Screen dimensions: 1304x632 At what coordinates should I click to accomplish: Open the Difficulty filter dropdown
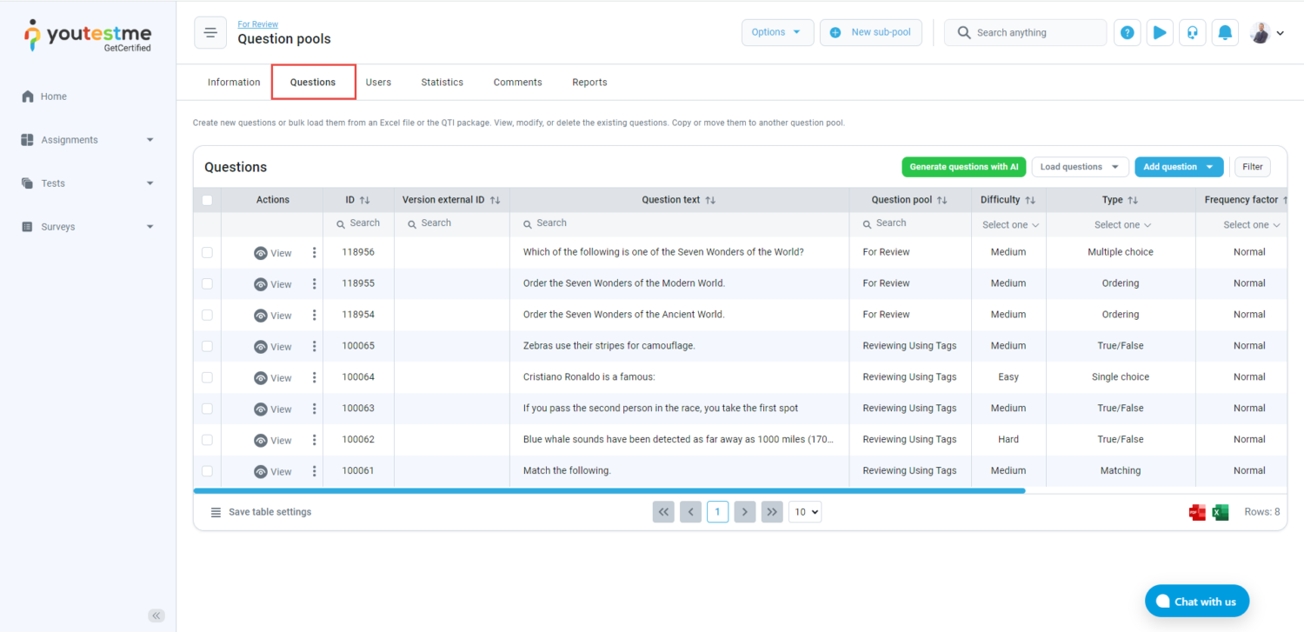pos(1010,225)
